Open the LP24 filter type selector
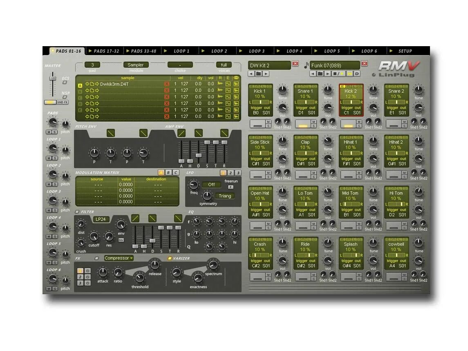Screen dimensions: 468x351 click(101, 219)
